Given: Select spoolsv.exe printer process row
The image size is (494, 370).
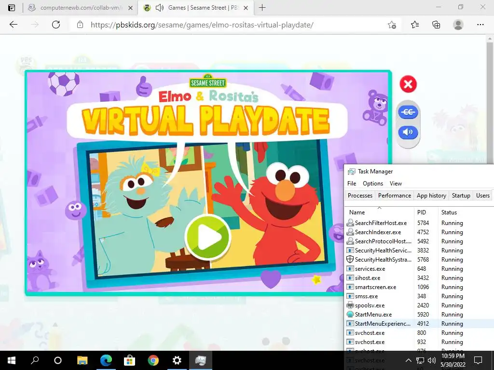Looking at the screenshot, I should pyautogui.click(x=419, y=305).
